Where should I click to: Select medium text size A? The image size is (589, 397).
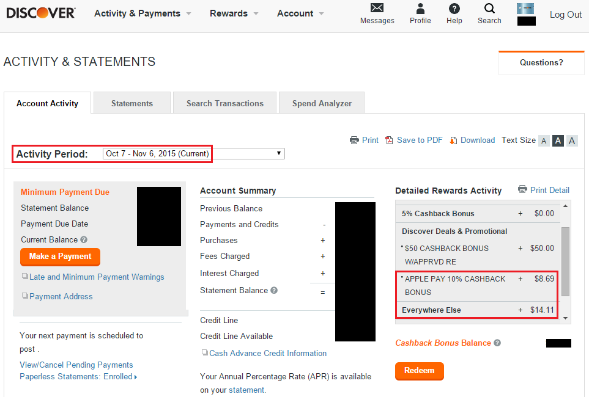click(x=558, y=140)
